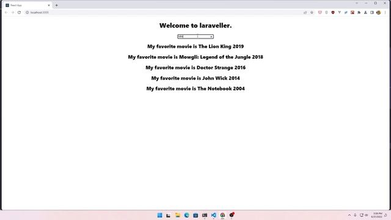This screenshot has width=391, height=220.
Task: Open the tab search chevron in title bar
Action: (x=357, y=3)
